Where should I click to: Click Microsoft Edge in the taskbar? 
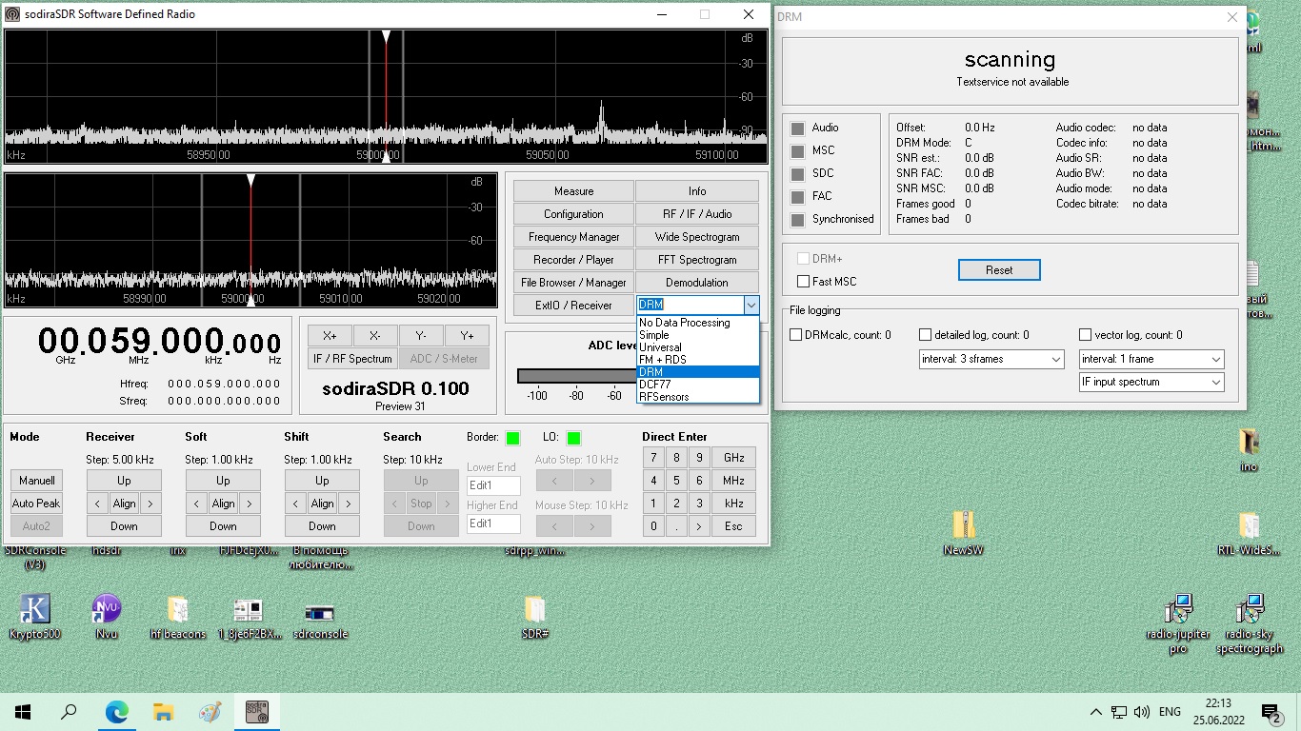(x=116, y=712)
